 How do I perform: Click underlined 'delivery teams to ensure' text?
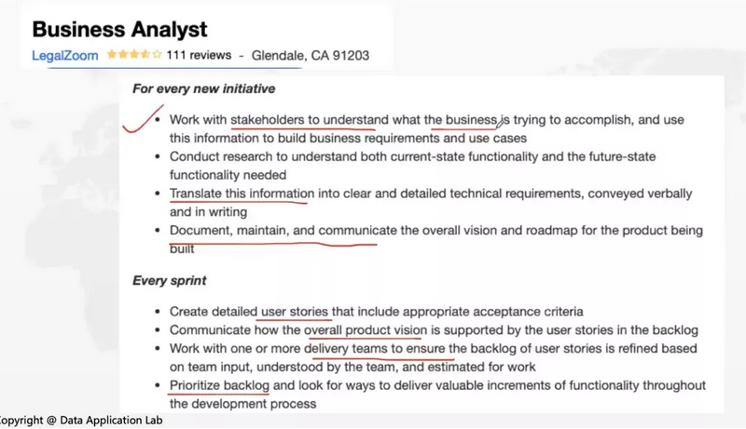point(378,348)
